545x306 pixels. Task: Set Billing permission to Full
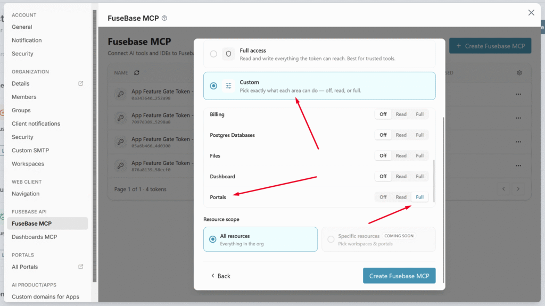pyautogui.click(x=420, y=114)
